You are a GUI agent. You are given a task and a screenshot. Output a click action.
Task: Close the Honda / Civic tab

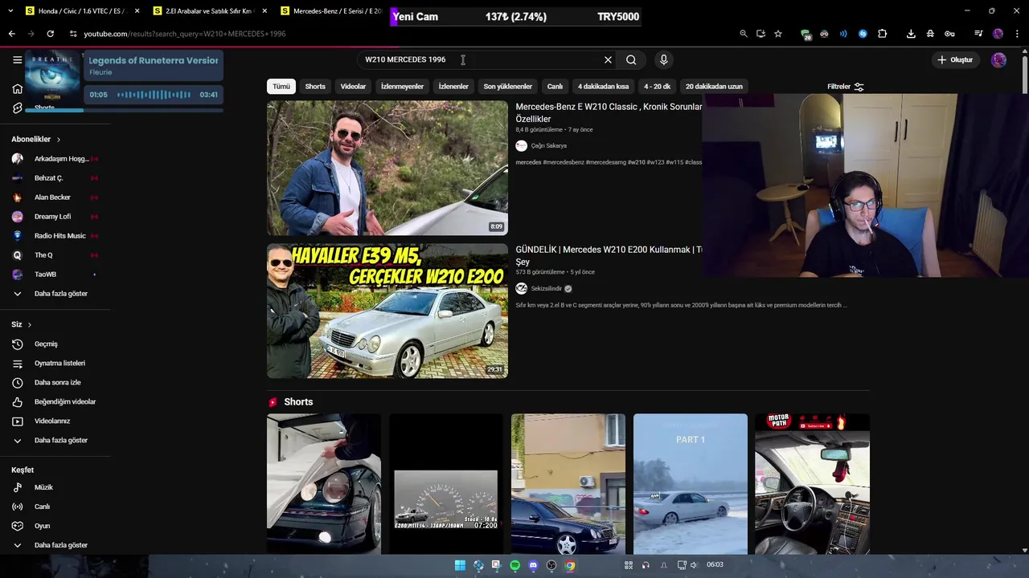(137, 11)
